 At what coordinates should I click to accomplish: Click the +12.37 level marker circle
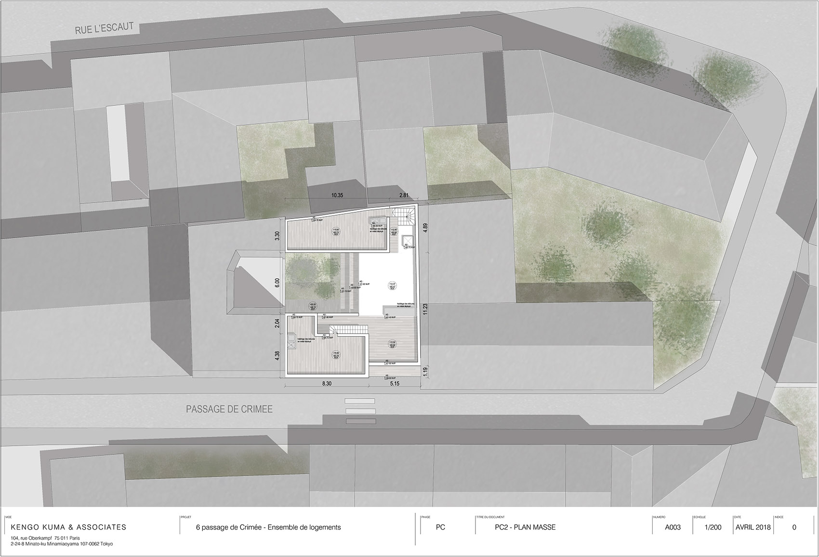click(x=392, y=286)
